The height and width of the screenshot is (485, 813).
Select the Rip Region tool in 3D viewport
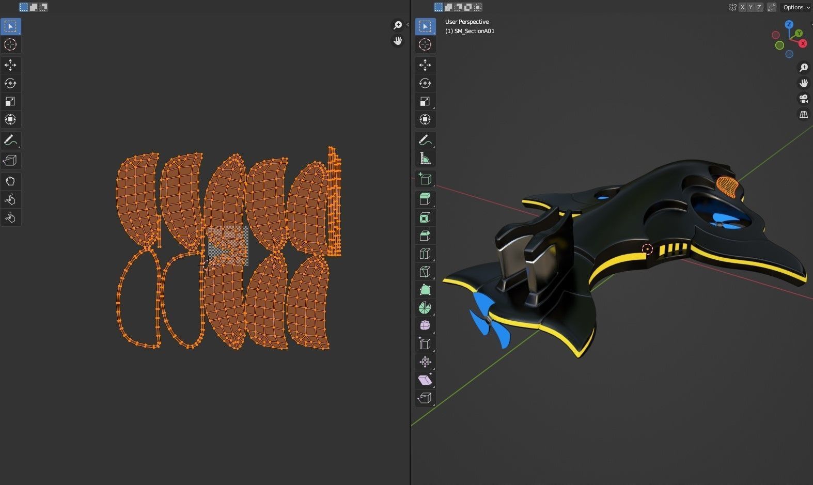click(425, 398)
